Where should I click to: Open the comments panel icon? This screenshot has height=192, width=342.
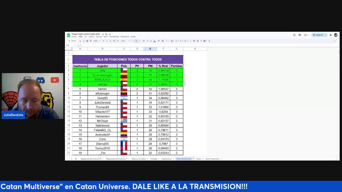pyautogui.click(x=300, y=35)
